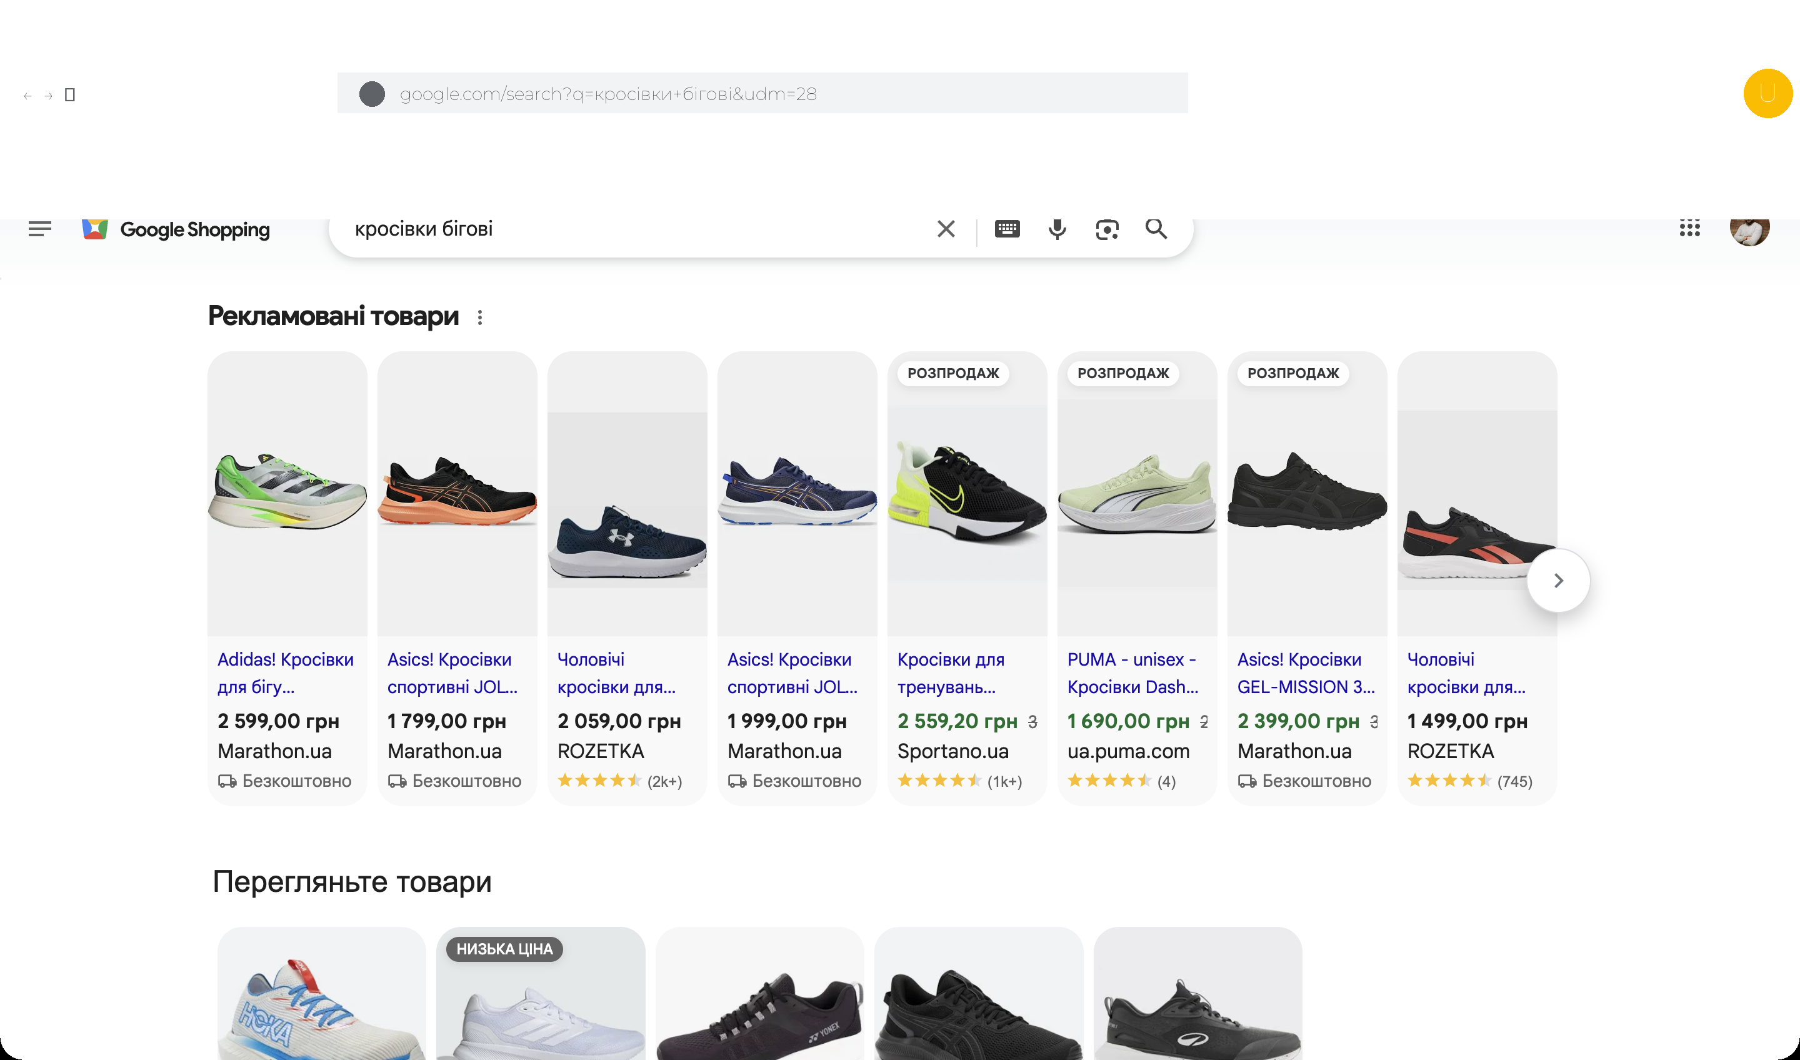Click the 2 599,00 грн price
Image resolution: width=1800 pixels, height=1060 pixels.
(x=278, y=721)
